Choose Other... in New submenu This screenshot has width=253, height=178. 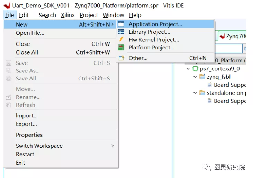165,58
